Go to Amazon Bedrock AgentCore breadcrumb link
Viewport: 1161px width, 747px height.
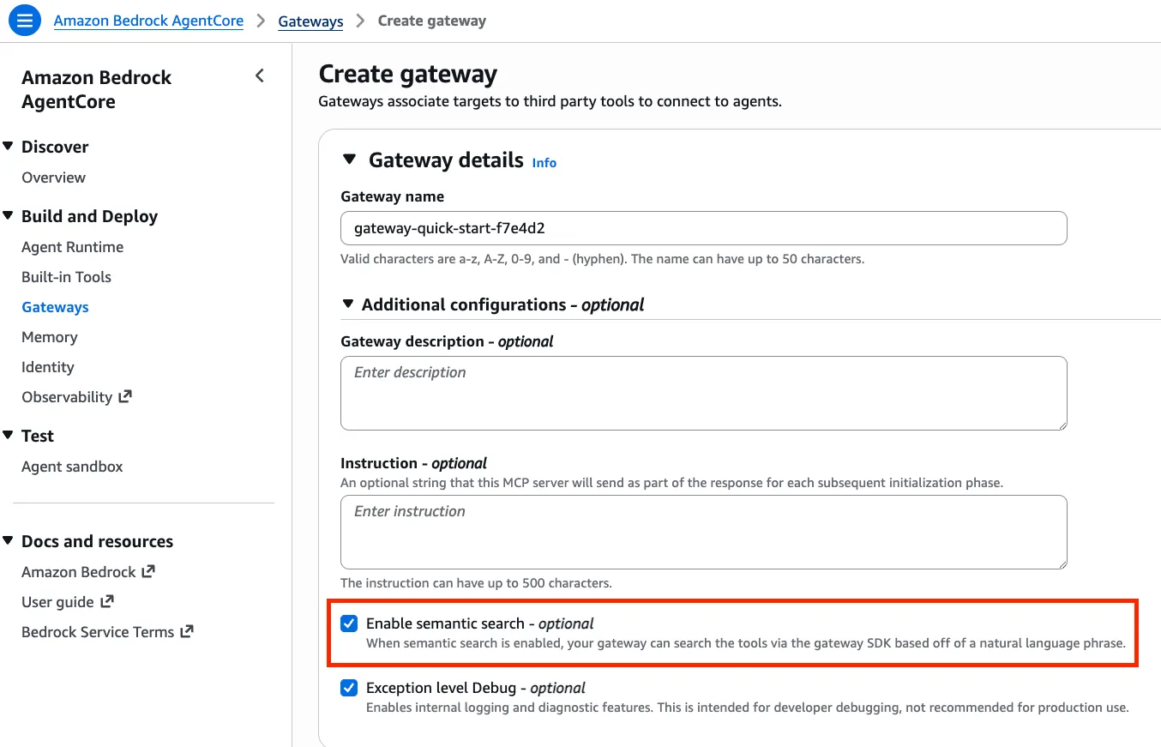point(148,21)
